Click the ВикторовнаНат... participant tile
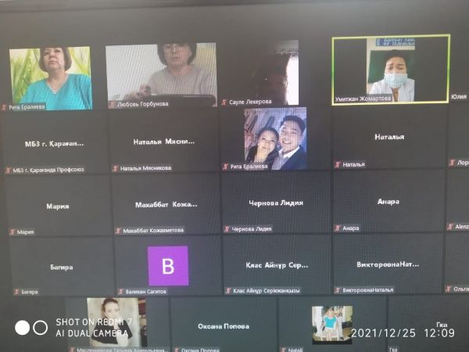 387,264
